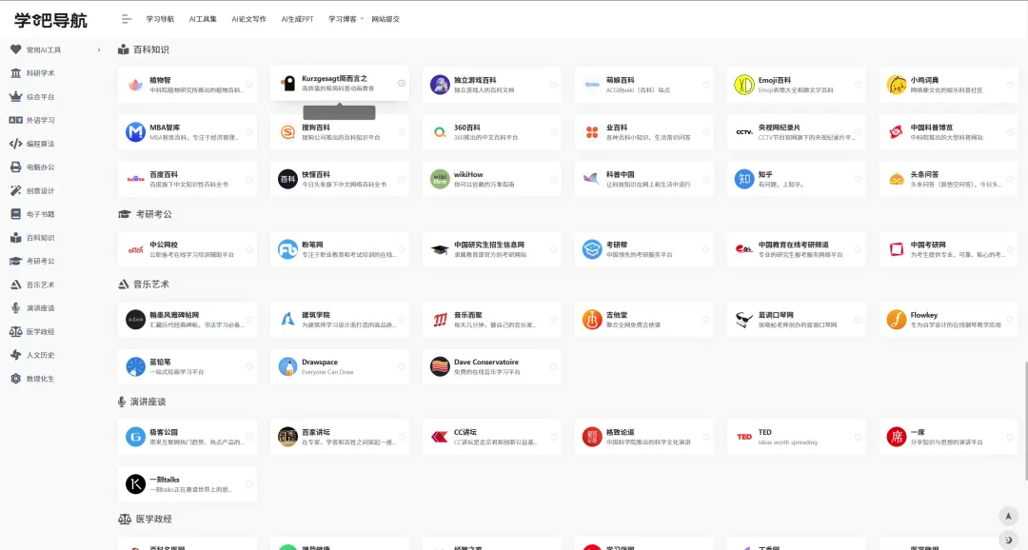Click the 粉笔网 blue logo icon
This screenshot has height=550, width=1028.
tap(287, 249)
